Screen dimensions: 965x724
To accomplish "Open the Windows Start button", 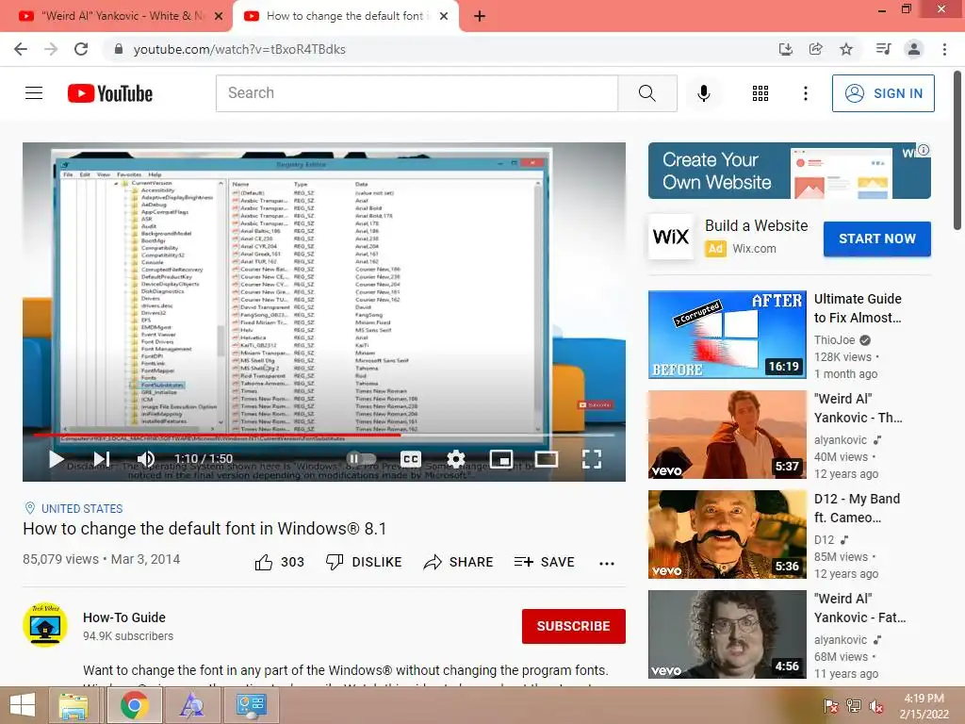I will tap(23, 705).
